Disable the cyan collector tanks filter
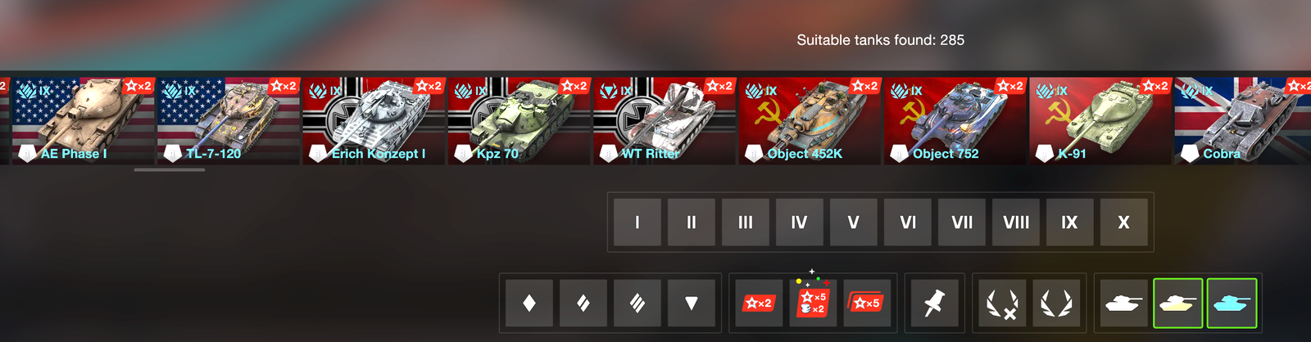The width and height of the screenshot is (1311, 342). pyautogui.click(x=1232, y=304)
